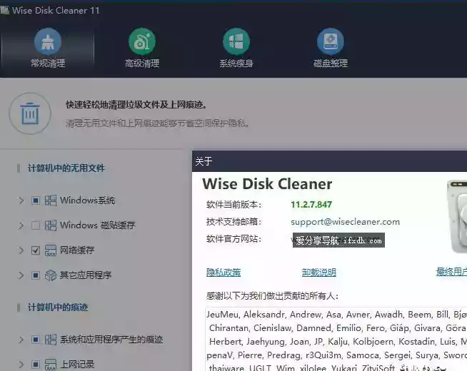This screenshot has width=467, height=371.
Task: Toggle the Windows系统 checkbox
Action: (x=36, y=200)
